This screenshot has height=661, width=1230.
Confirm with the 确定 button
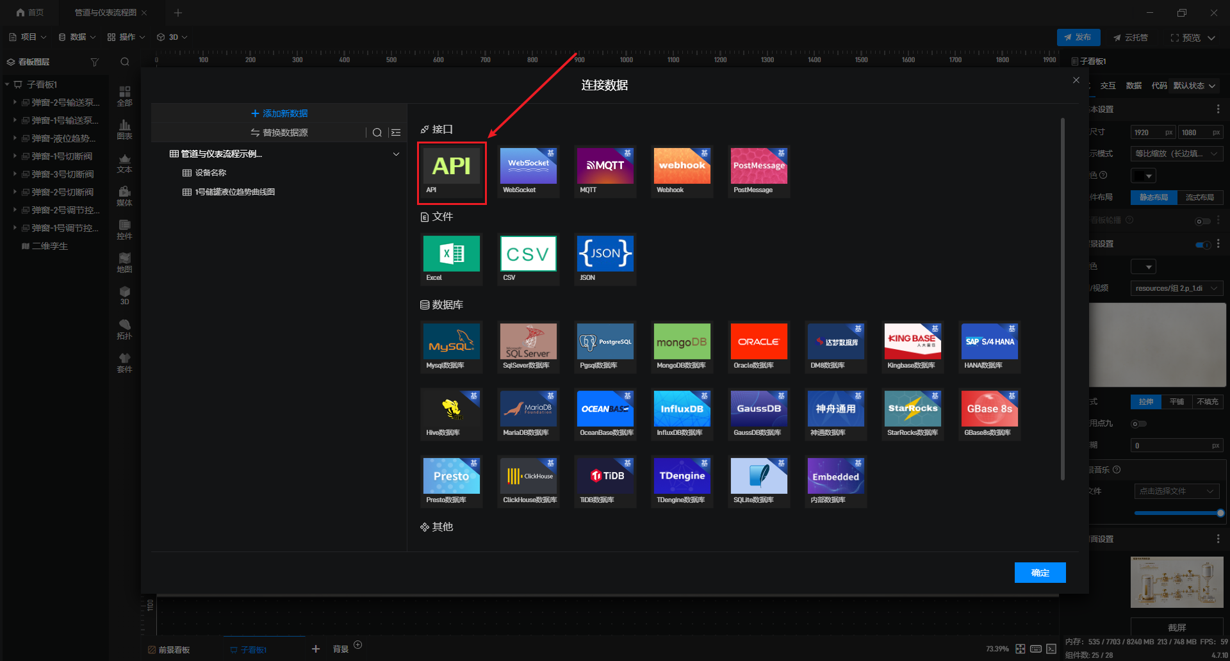[1040, 573]
